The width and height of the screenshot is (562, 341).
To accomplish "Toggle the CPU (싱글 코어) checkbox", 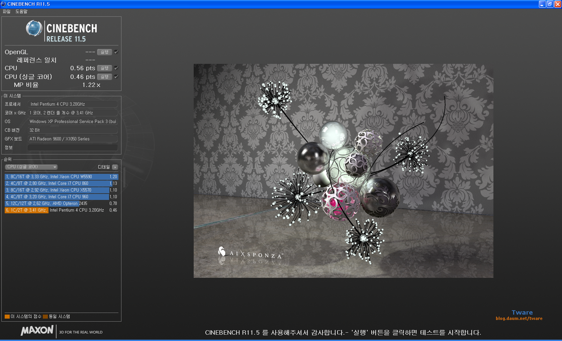I will (116, 77).
